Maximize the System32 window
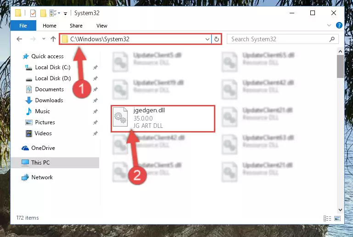The width and height of the screenshot is (353, 237). [x=313, y=13]
